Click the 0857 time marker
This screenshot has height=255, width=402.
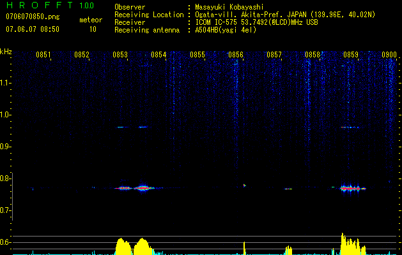pyautogui.click(x=274, y=55)
